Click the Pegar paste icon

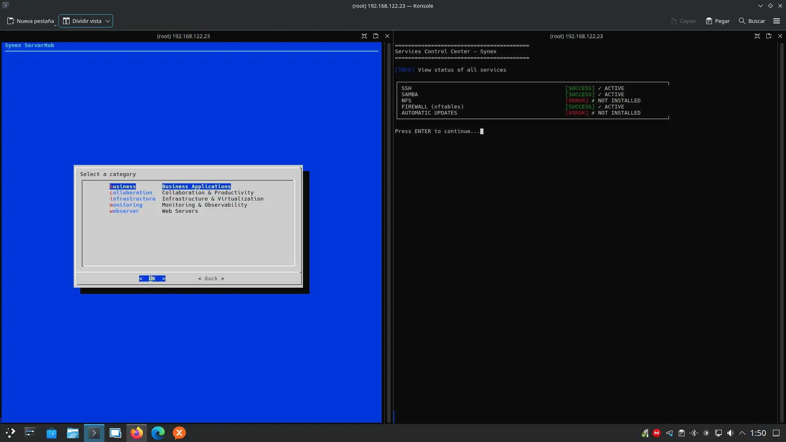click(709, 21)
